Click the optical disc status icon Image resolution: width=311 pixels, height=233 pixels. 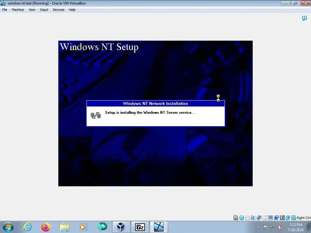tap(241, 218)
